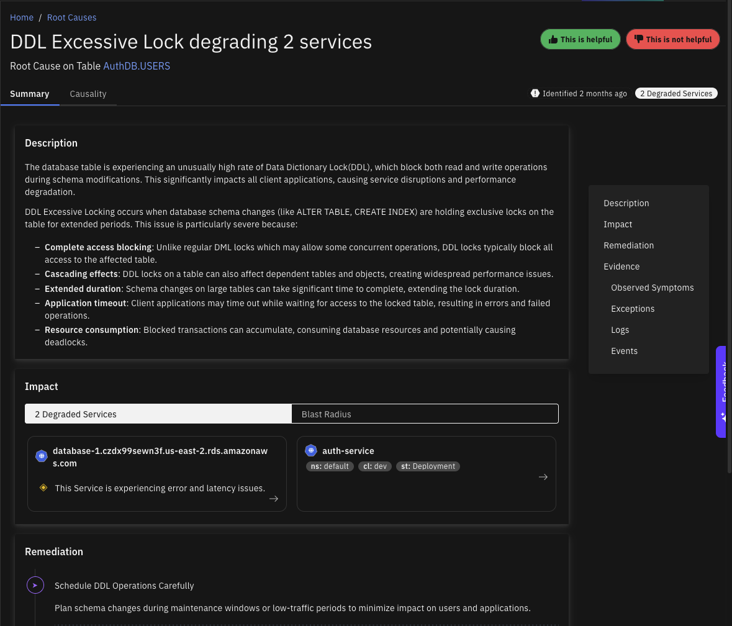The height and width of the screenshot is (626, 732).
Task: Click the thumbs-up icon in the helpful button
Action: [553, 39]
